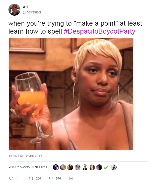Click the like count 570 beside the heart
Image resolution: width=150 pixels, height=184 pixels.
[58, 179]
